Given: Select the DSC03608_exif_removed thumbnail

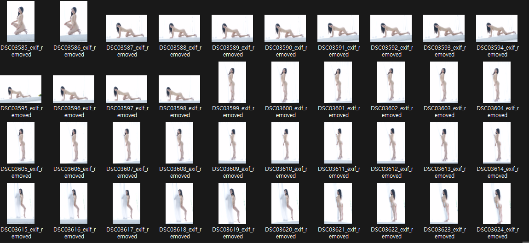Looking at the screenshot, I should (x=179, y=143).
